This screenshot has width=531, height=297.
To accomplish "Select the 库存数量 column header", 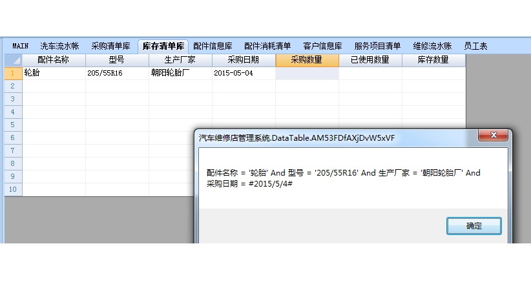I will point(433,60).
